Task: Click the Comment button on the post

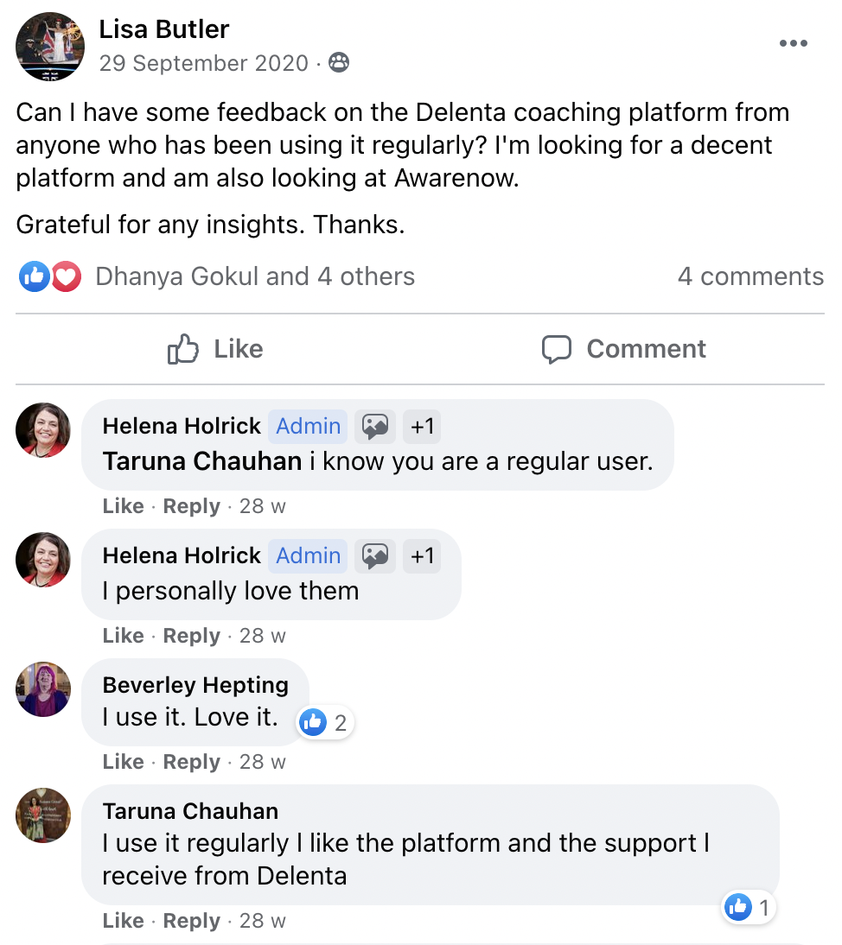Action: coord(623,349)
